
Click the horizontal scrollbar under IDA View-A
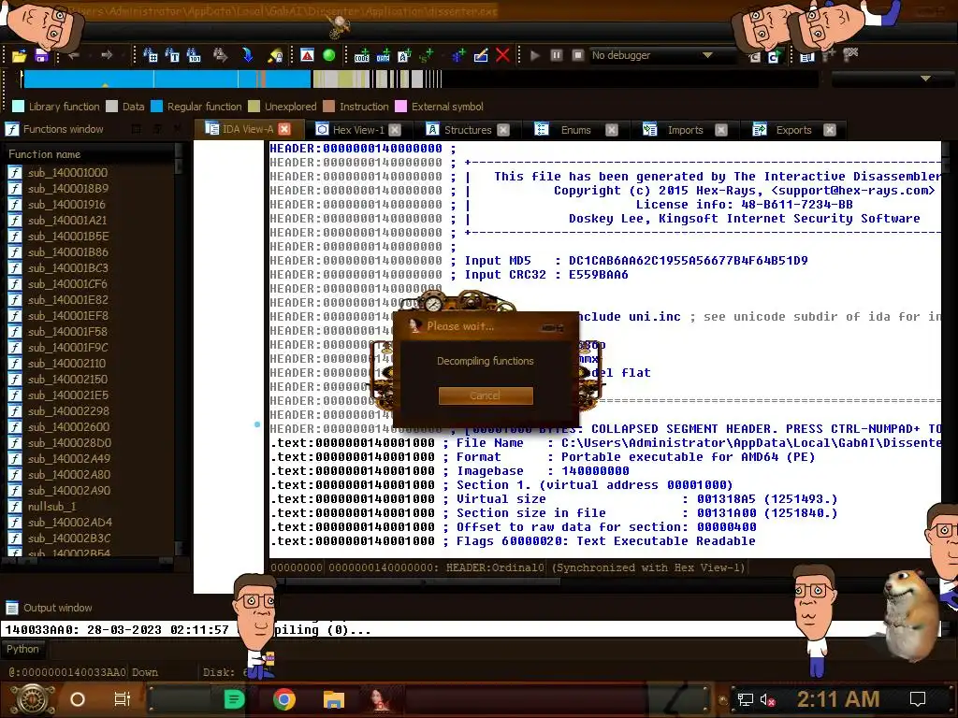coord(424,582)
